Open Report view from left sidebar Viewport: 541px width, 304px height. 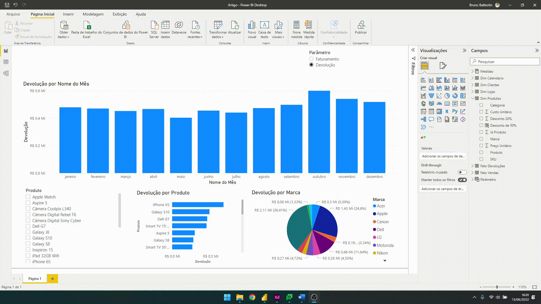click(6, 51)
